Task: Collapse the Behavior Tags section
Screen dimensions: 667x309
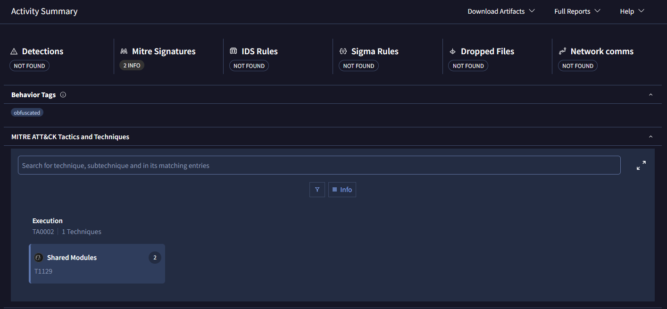Action: (650, 95)
